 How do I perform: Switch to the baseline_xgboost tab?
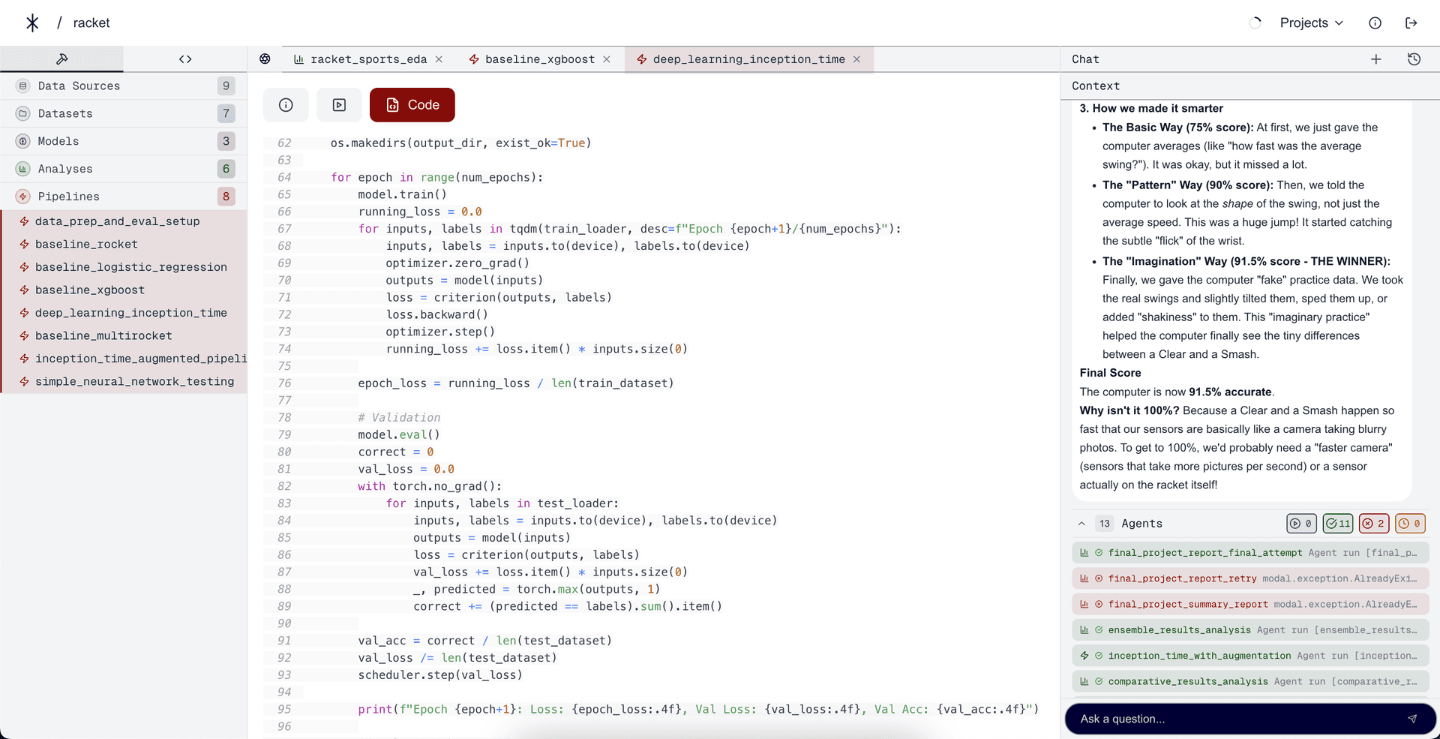tap(539, 59)
